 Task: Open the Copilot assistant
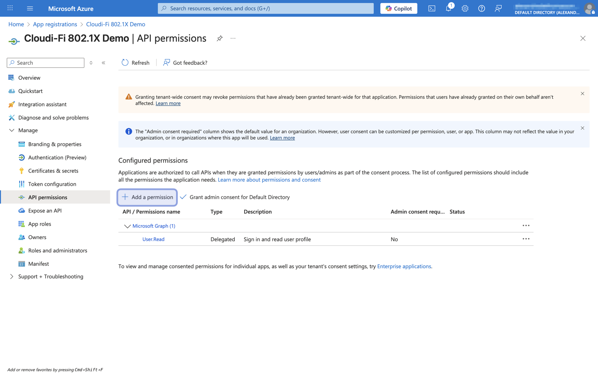click(399, 8)
